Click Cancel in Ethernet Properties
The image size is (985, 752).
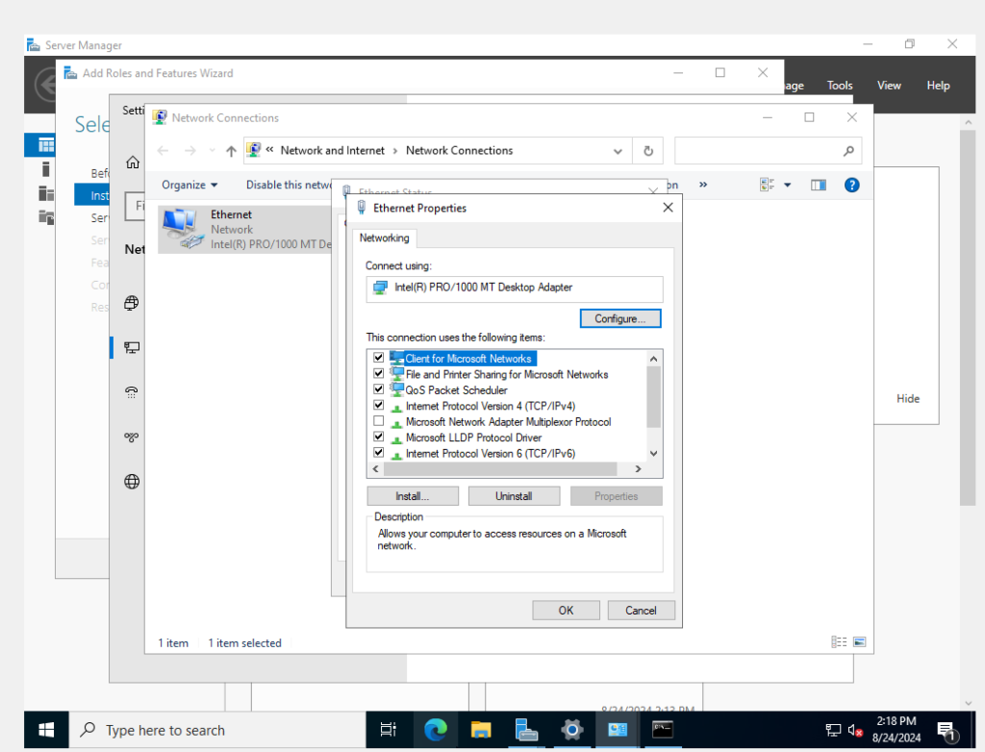641,611
